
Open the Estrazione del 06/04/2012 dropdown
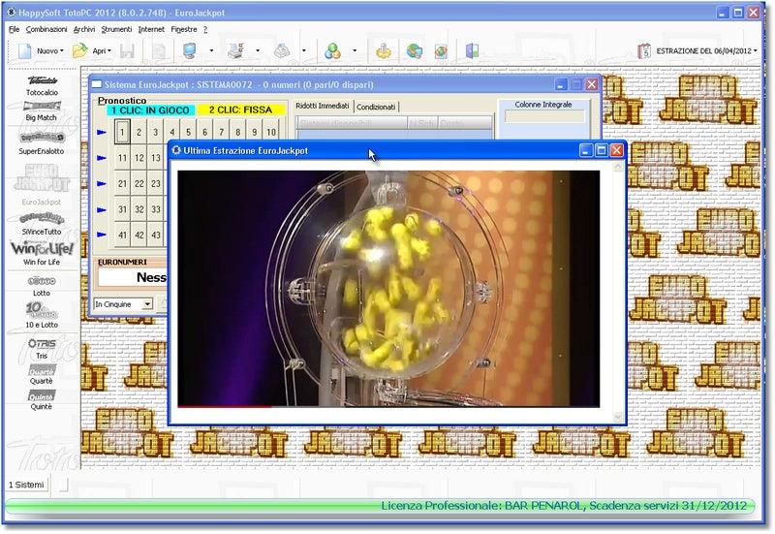pos(706,51)
